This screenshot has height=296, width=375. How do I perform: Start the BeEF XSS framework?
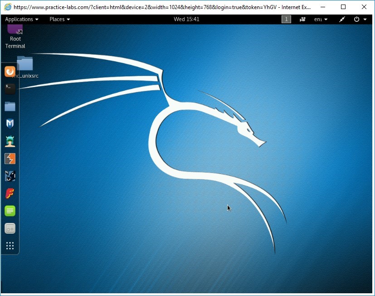[x=10, y=176]
